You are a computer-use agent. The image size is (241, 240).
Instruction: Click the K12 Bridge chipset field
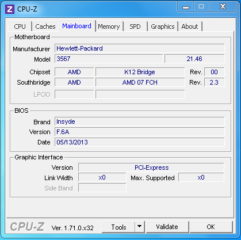140,72
